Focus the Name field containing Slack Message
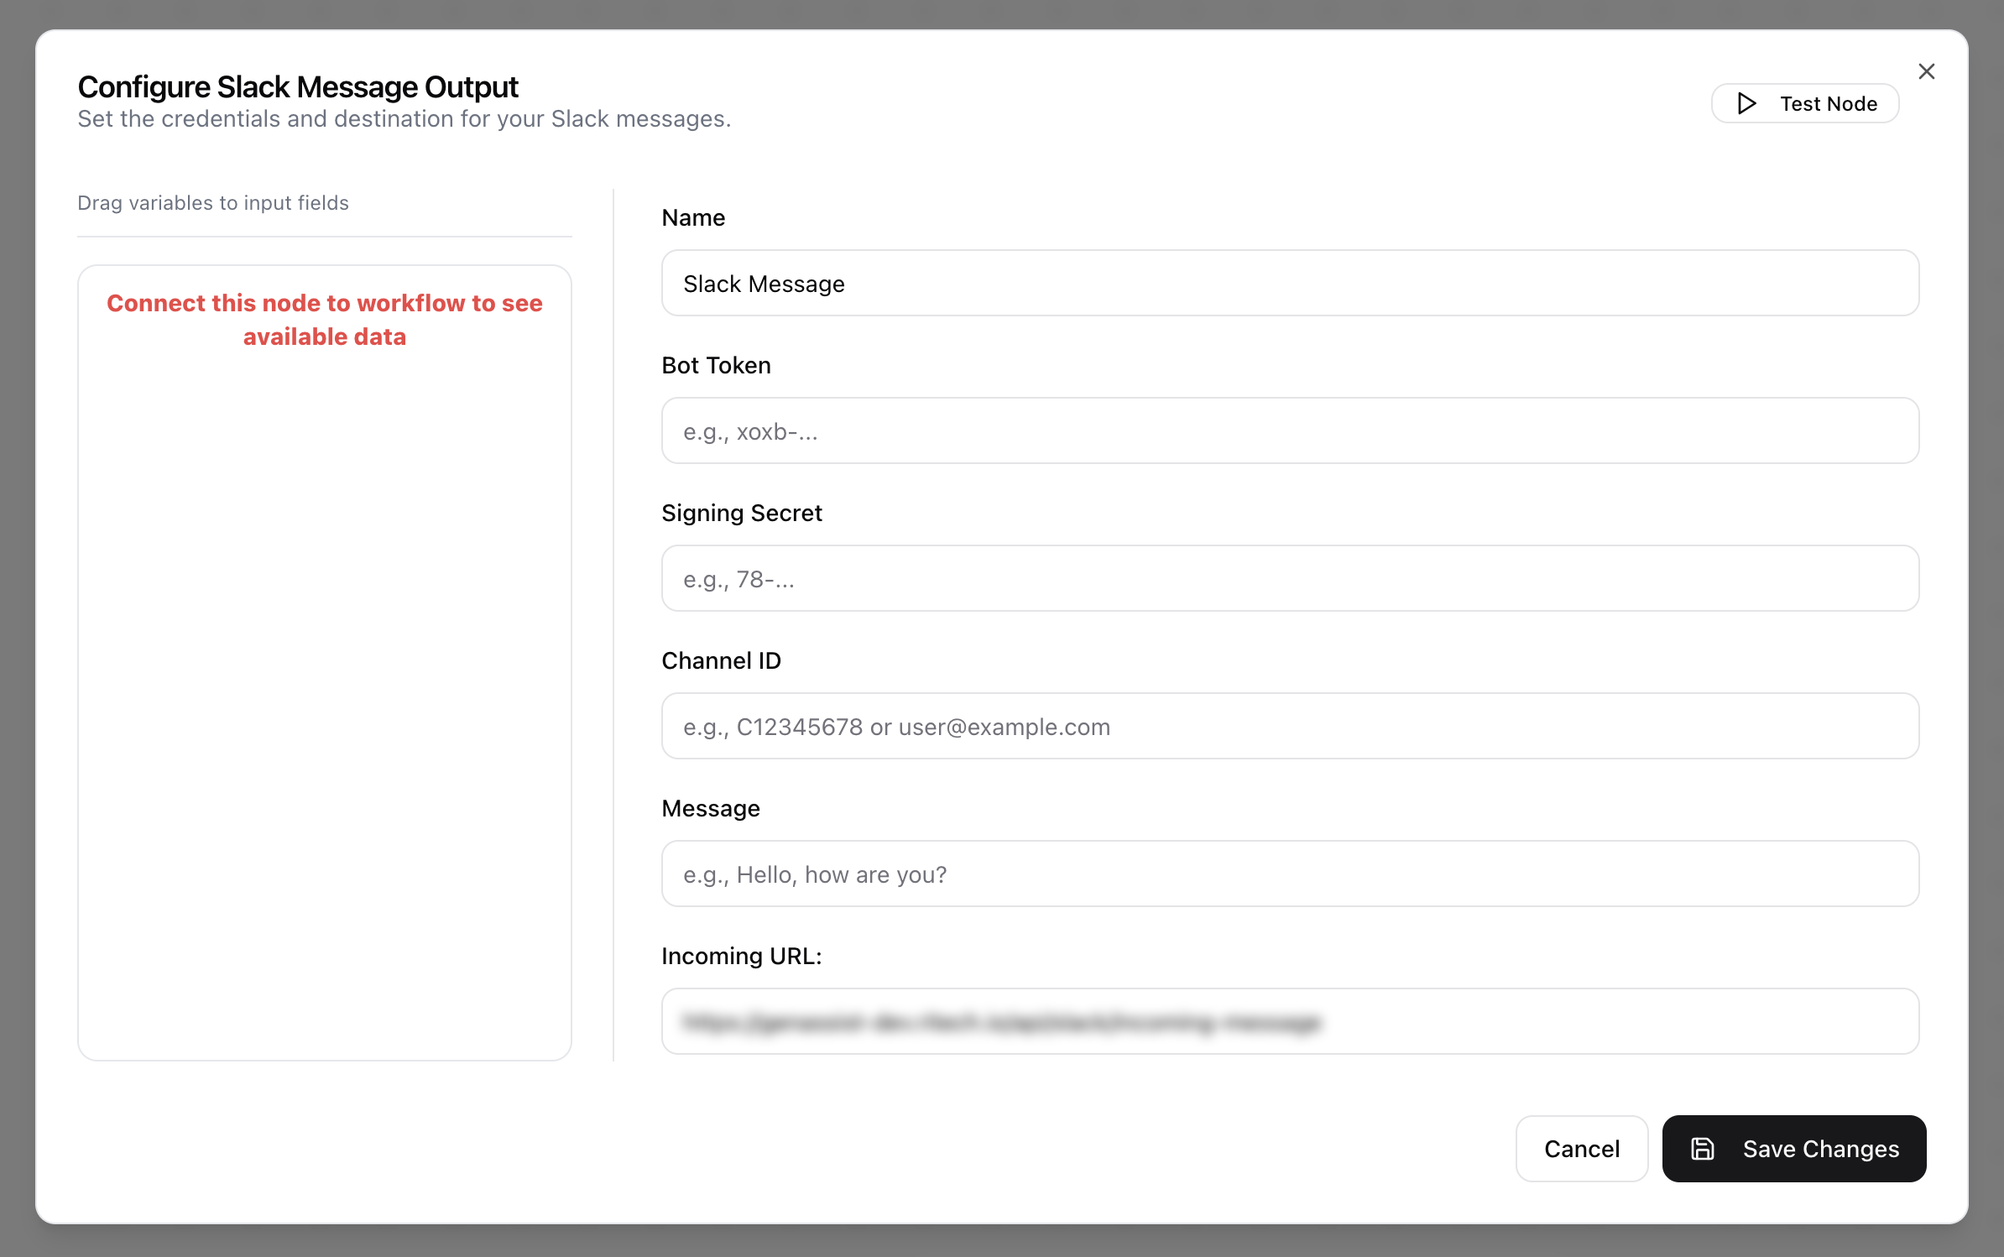2004x1257 pixels. [x=1290, y=284]
